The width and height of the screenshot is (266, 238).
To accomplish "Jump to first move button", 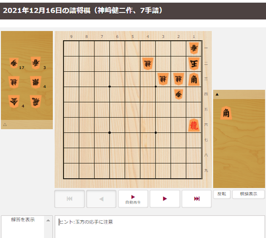I will click(x=70, y=199).
